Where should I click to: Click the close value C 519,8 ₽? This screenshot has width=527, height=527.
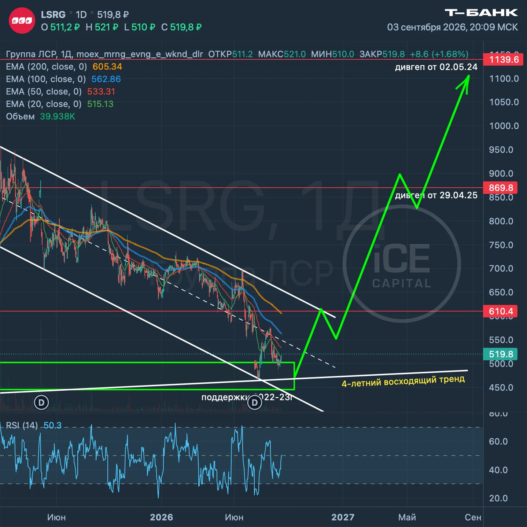[x=181, y=27]
